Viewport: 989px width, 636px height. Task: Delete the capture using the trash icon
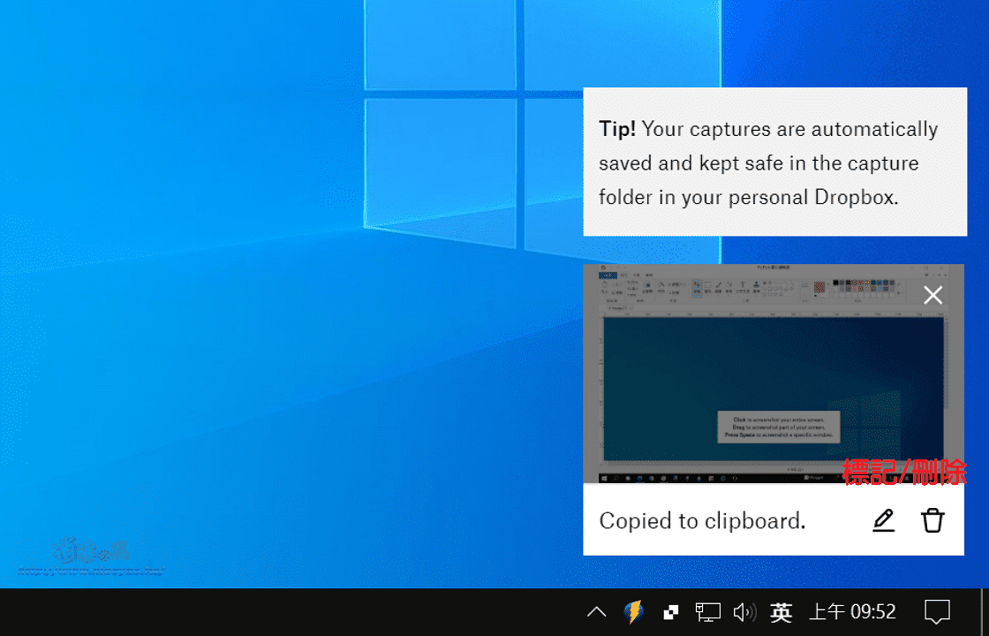point(932,520)
